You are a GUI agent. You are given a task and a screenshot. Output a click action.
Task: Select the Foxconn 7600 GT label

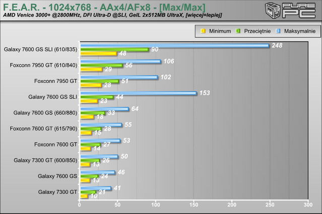55,144
